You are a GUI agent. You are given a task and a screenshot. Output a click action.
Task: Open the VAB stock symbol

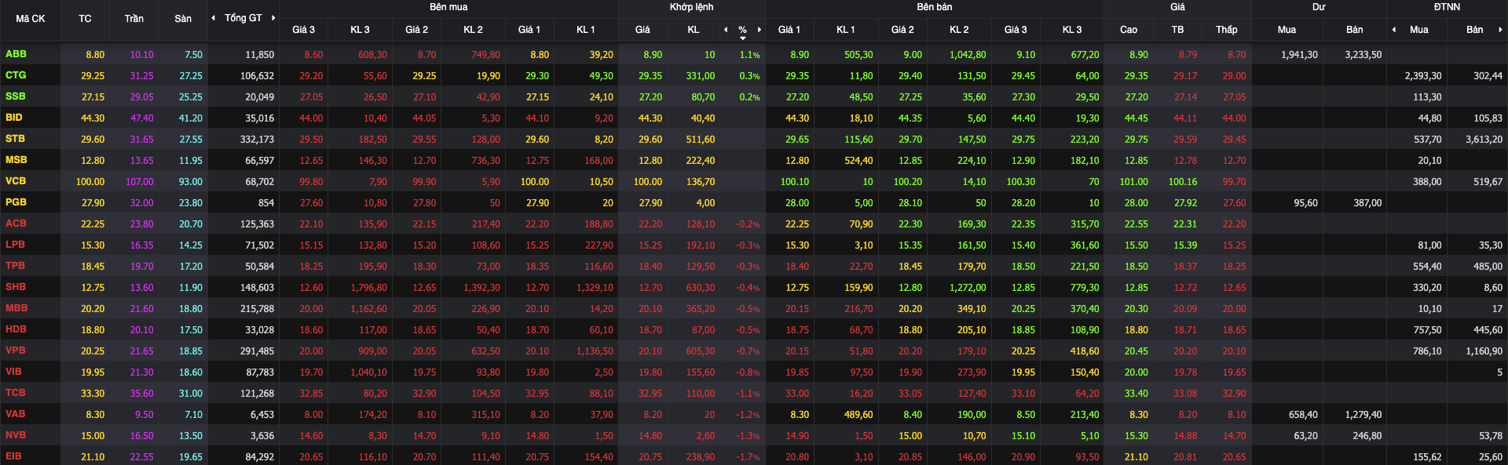click(x=16, y=414)
